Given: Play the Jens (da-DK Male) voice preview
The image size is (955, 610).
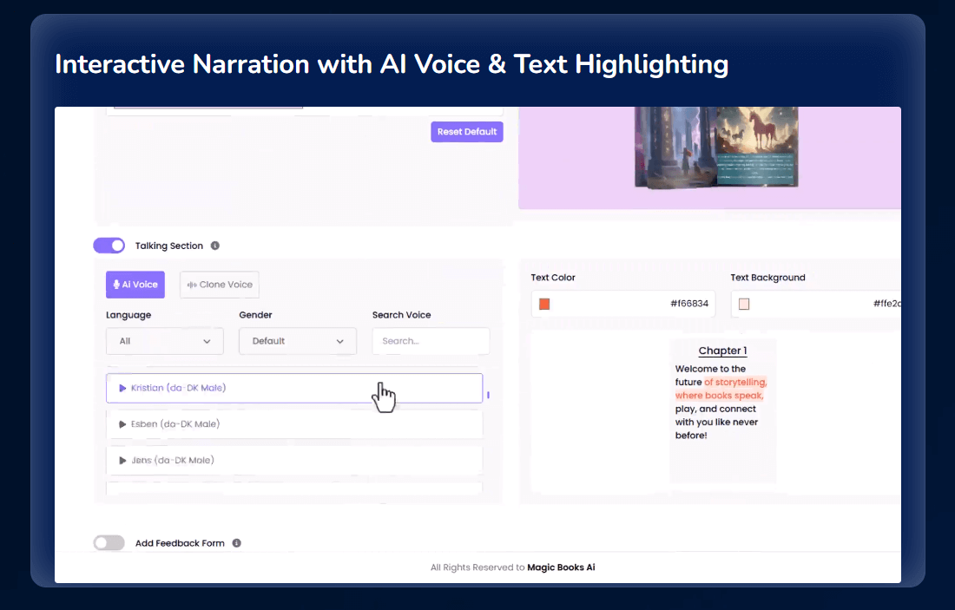Looking at the screenshot, I should click(122, 461).
